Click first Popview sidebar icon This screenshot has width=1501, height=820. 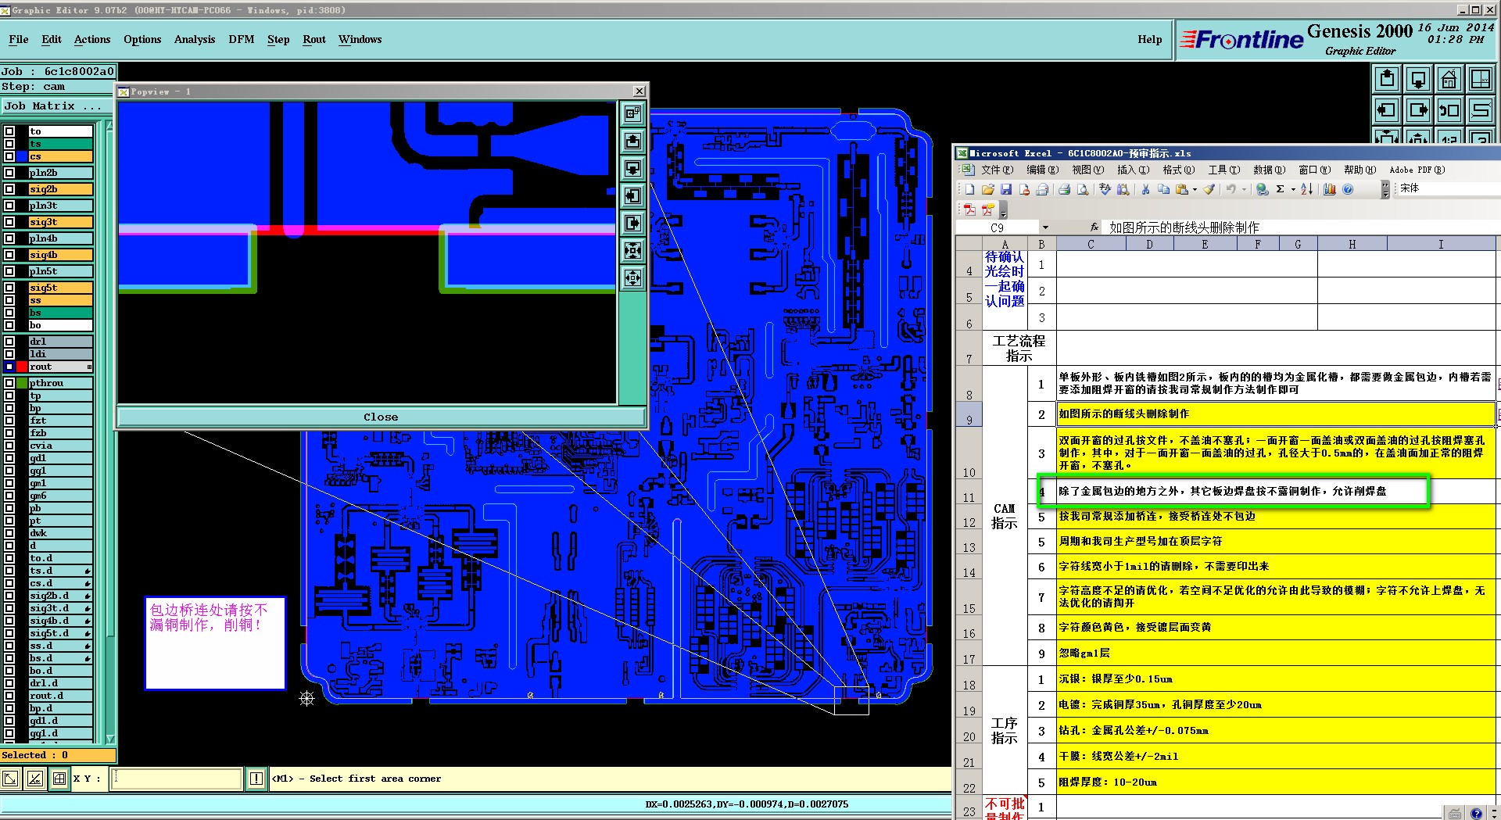point(633,114)
